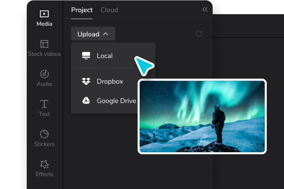Screen dimensions: 284x189
Task: Open the Text tool panel
Action: click(x=44, y=108)
